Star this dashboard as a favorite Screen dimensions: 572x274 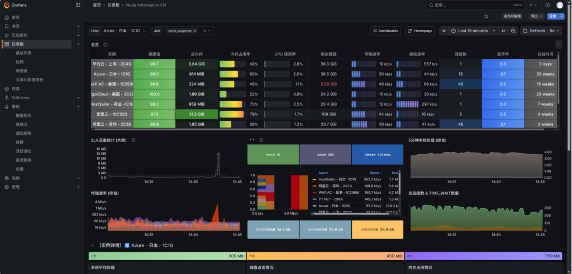tap(486, 17)
